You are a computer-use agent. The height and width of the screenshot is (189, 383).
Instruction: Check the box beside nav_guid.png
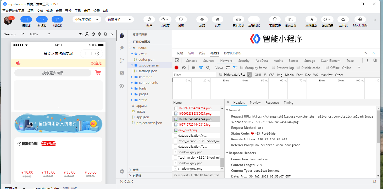click(x=176, y=130)
